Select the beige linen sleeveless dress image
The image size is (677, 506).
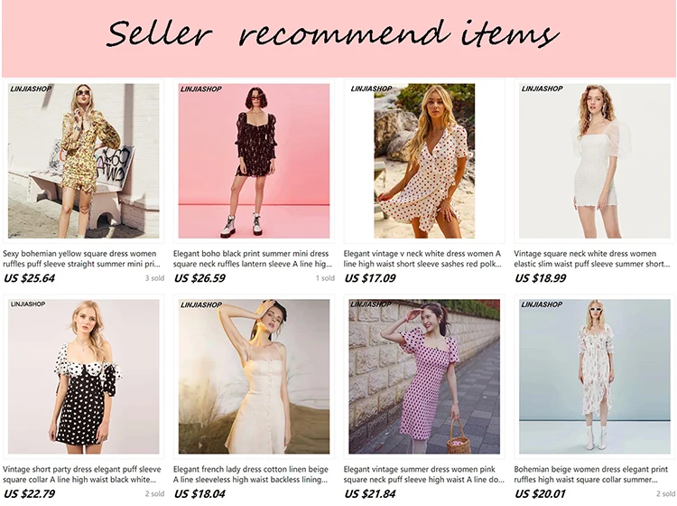[254, 377]
